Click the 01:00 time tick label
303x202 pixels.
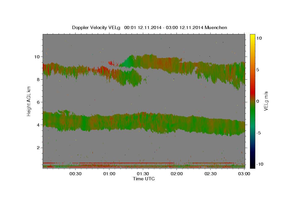click(x=109, y=174)
